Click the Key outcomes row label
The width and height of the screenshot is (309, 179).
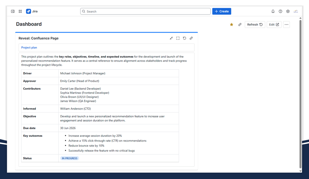click(33, 136)
